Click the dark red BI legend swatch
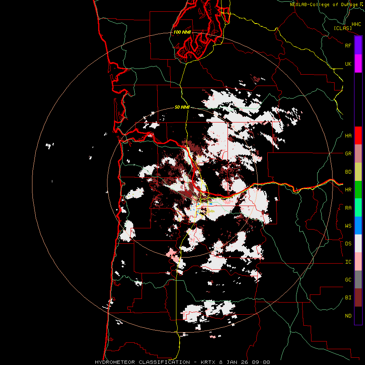Image resolution: width=365 pixels, height=365 pixels. tap(358, 298)
